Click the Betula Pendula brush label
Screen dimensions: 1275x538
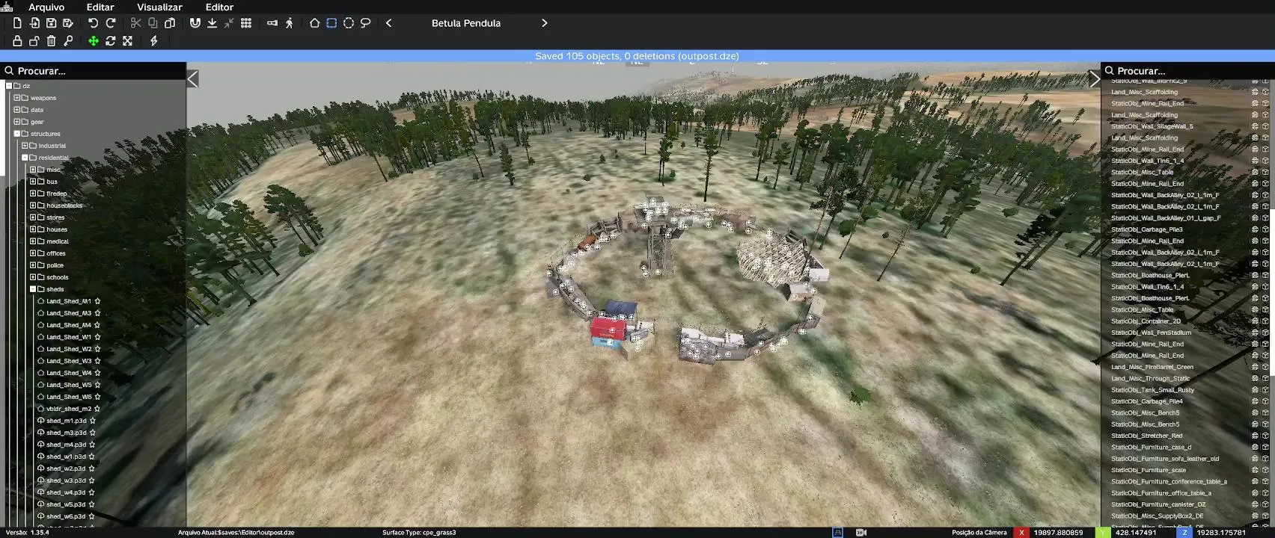pyautogui.click(x=466, y=23)
